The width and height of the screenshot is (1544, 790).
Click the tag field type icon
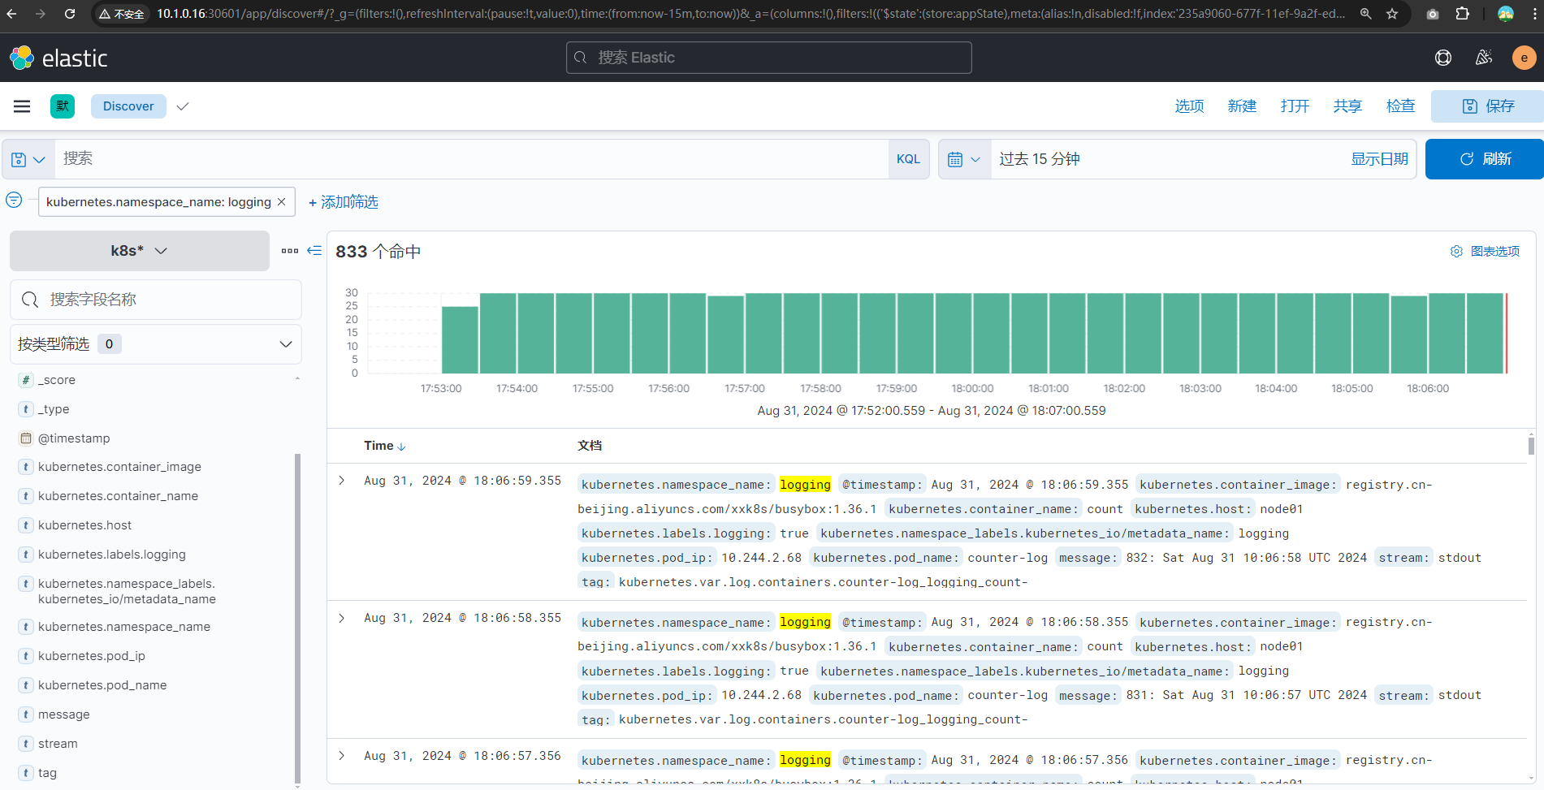26,773
